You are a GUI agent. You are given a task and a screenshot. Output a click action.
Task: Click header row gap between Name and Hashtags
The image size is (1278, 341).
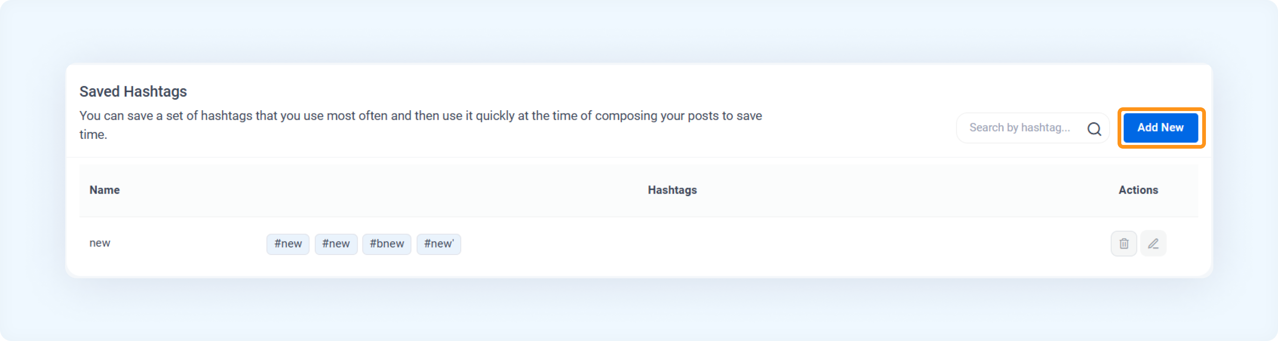click(382, 190)
